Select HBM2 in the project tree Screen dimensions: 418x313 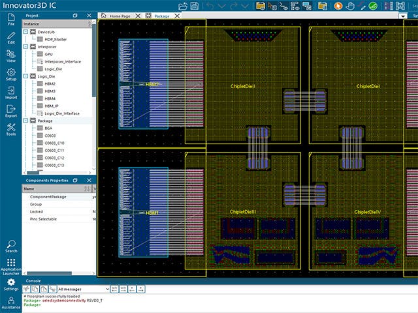(x=46, y=83)
